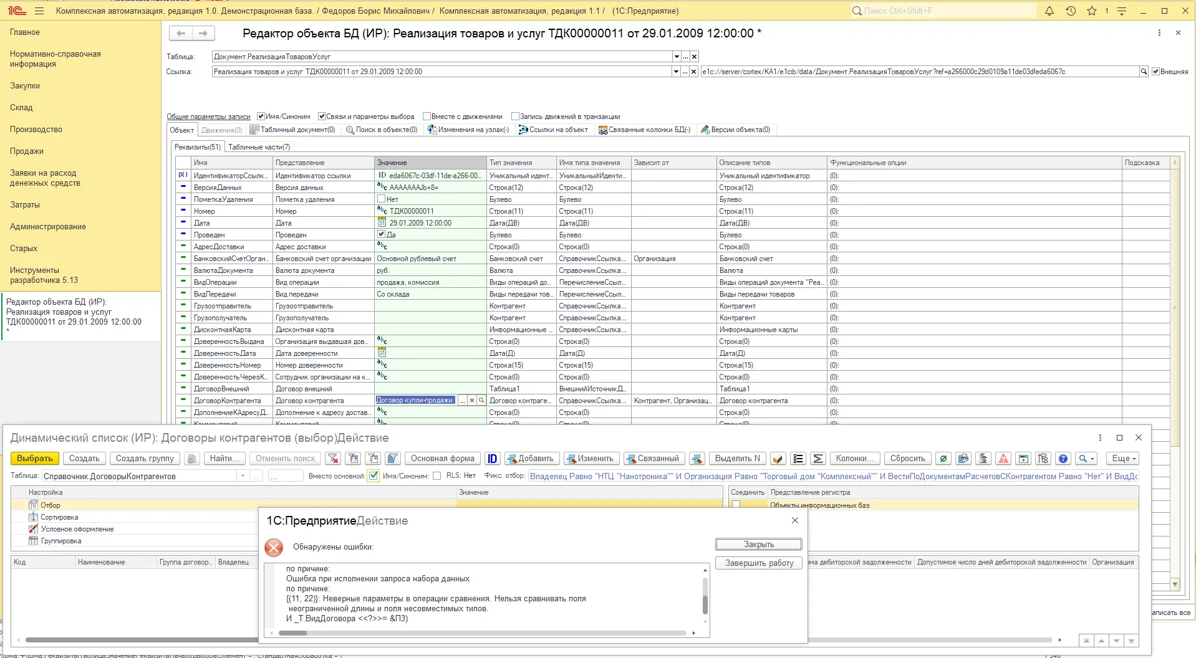Click the Поиск в объекте tab magnifier

click(350, 130)
